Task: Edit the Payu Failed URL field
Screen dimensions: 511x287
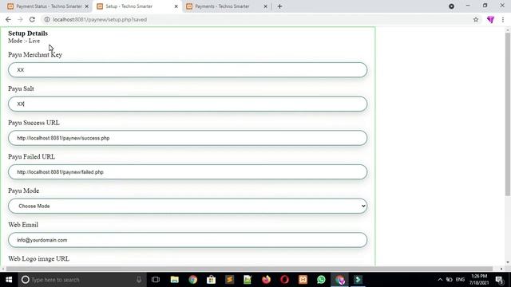Action: 188,172
